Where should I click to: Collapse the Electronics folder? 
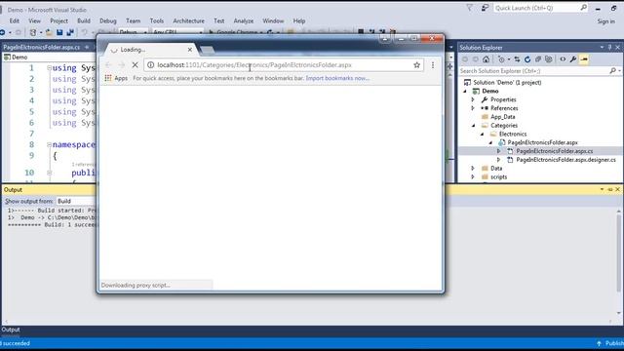pos(482,135)
